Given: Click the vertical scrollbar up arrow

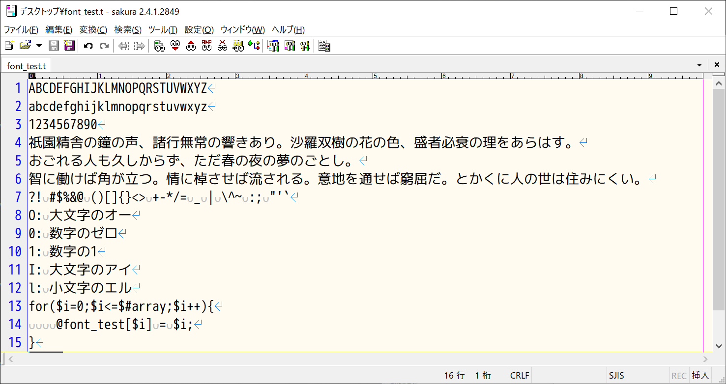Looking at the screenshot, I should [x=718, y=84].
